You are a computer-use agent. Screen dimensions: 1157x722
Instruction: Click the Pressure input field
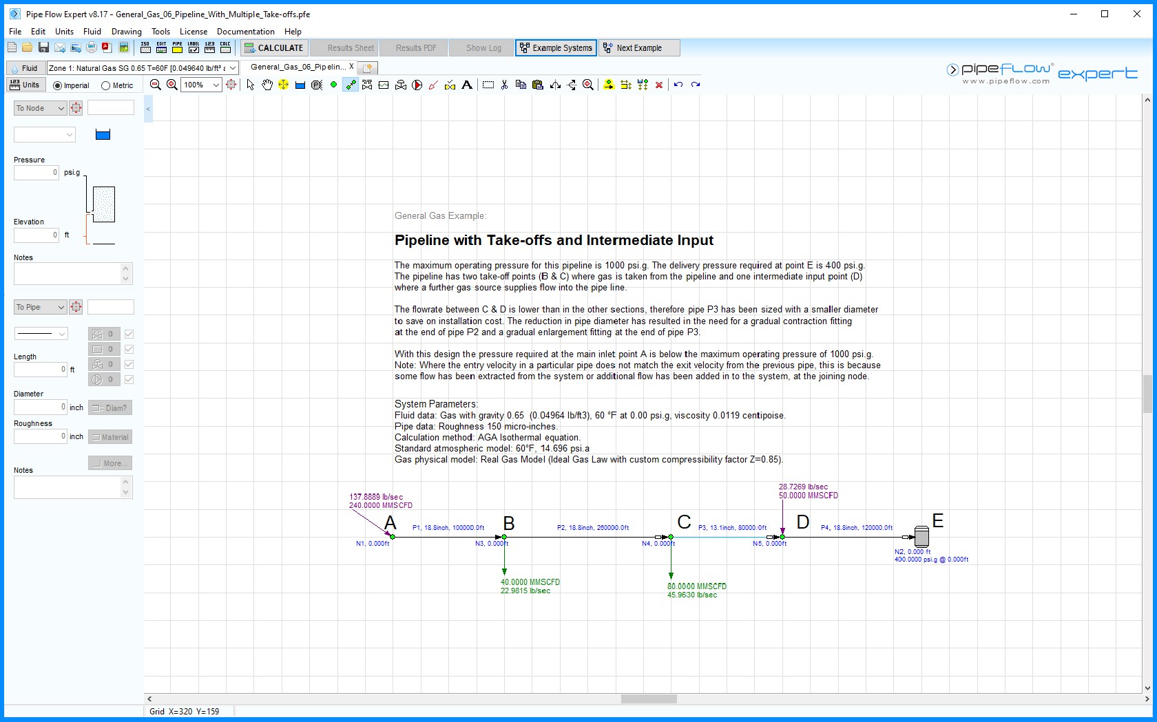point(37,173)
